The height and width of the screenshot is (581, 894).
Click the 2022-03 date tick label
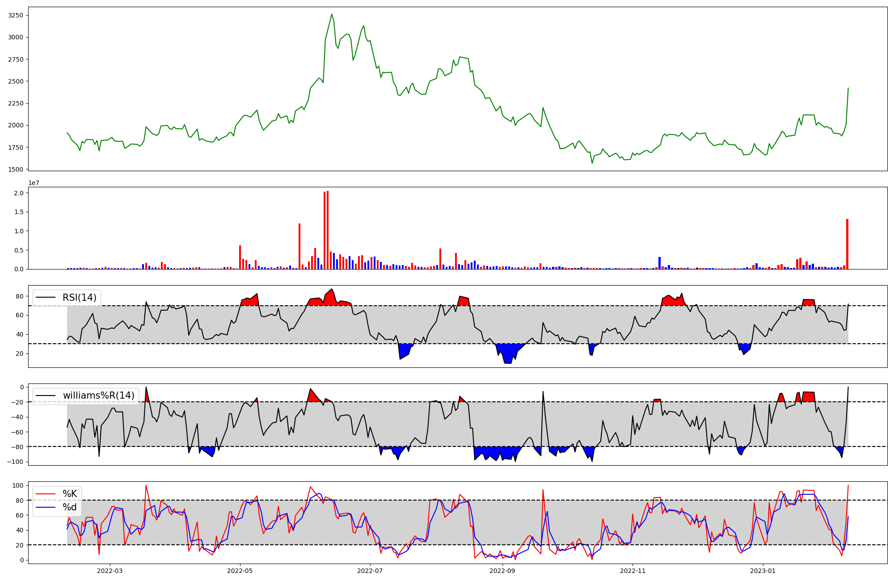[x=110, y=571]
